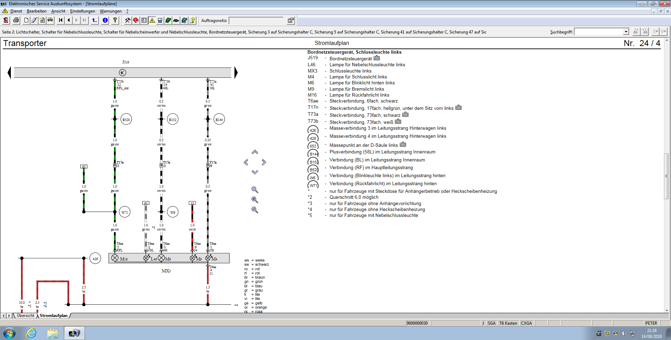Click the zoom out magnifier with minus
The image size is (671, 340).
[x=255, y=210]
